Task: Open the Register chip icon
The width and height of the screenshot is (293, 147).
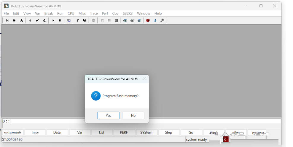Action: point(116,20)
